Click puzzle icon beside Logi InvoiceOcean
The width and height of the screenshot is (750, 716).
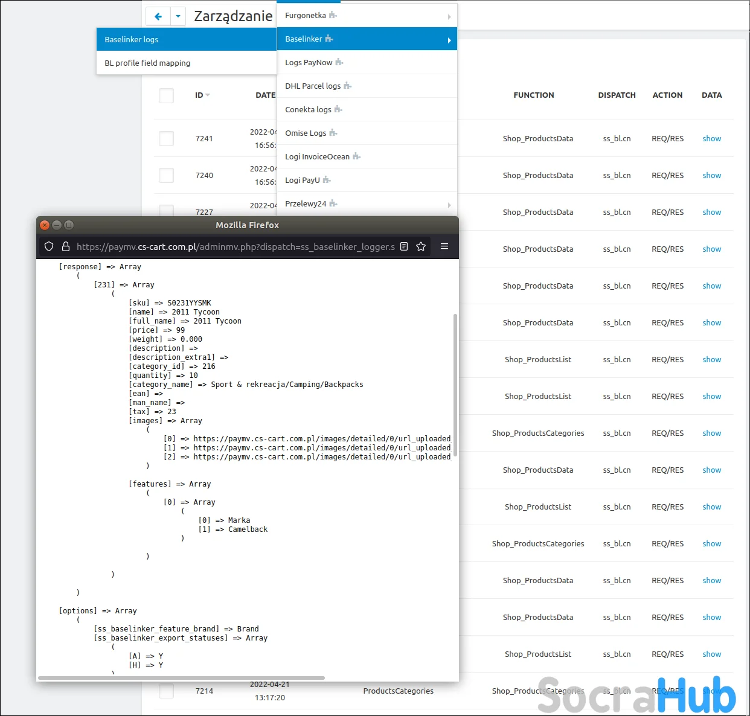click(357, 156)
